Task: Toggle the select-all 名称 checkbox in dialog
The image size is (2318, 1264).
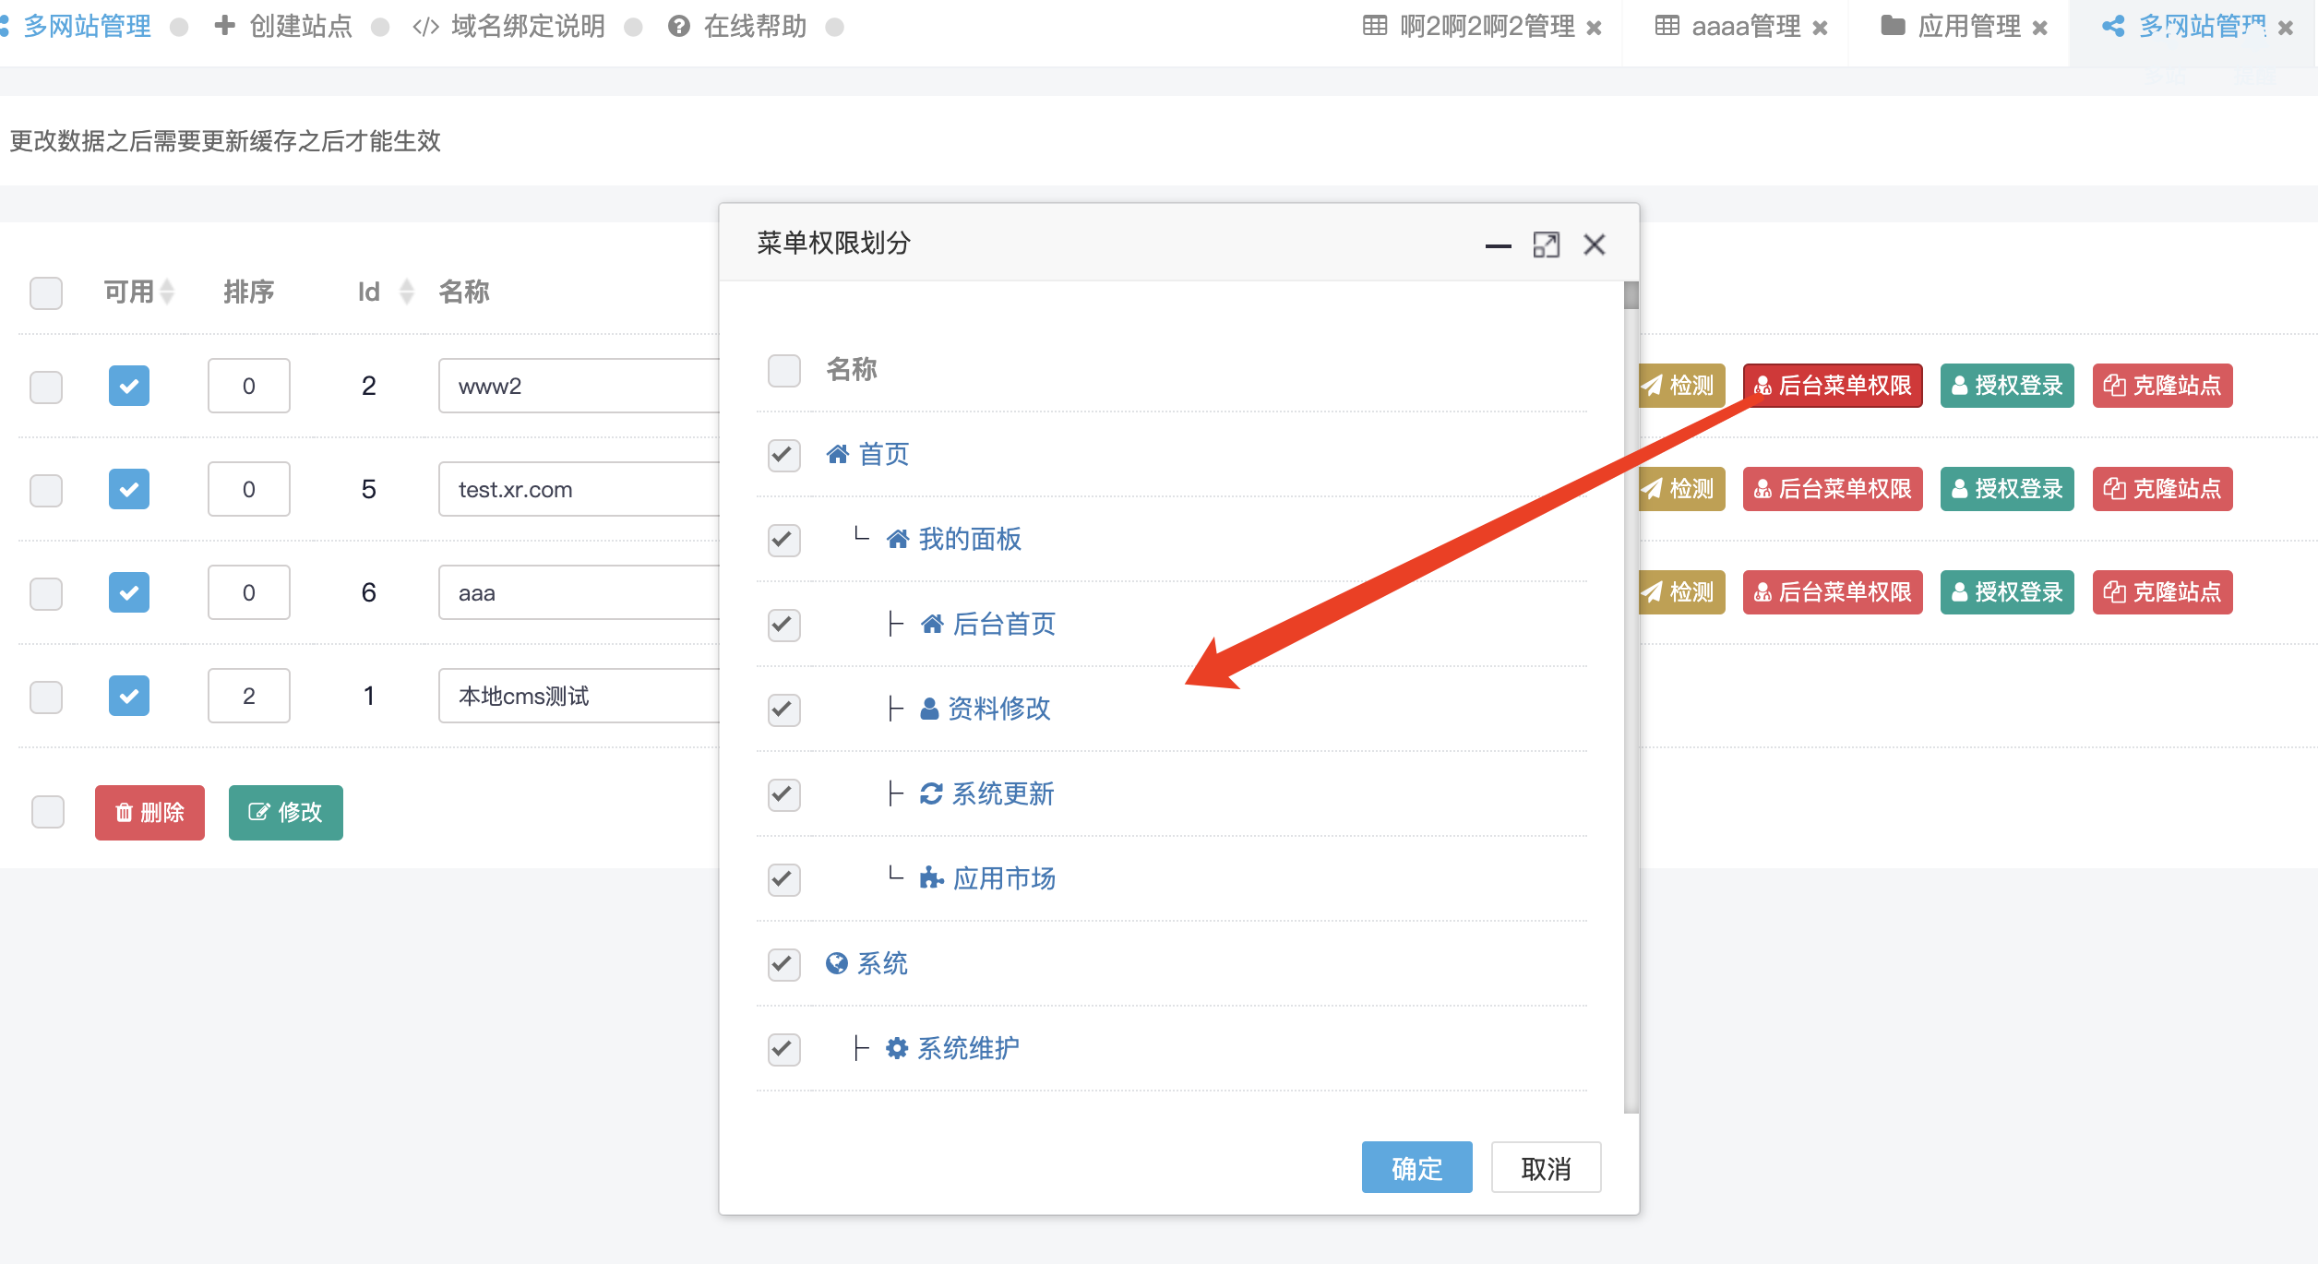Action: (x=784, y=371)
